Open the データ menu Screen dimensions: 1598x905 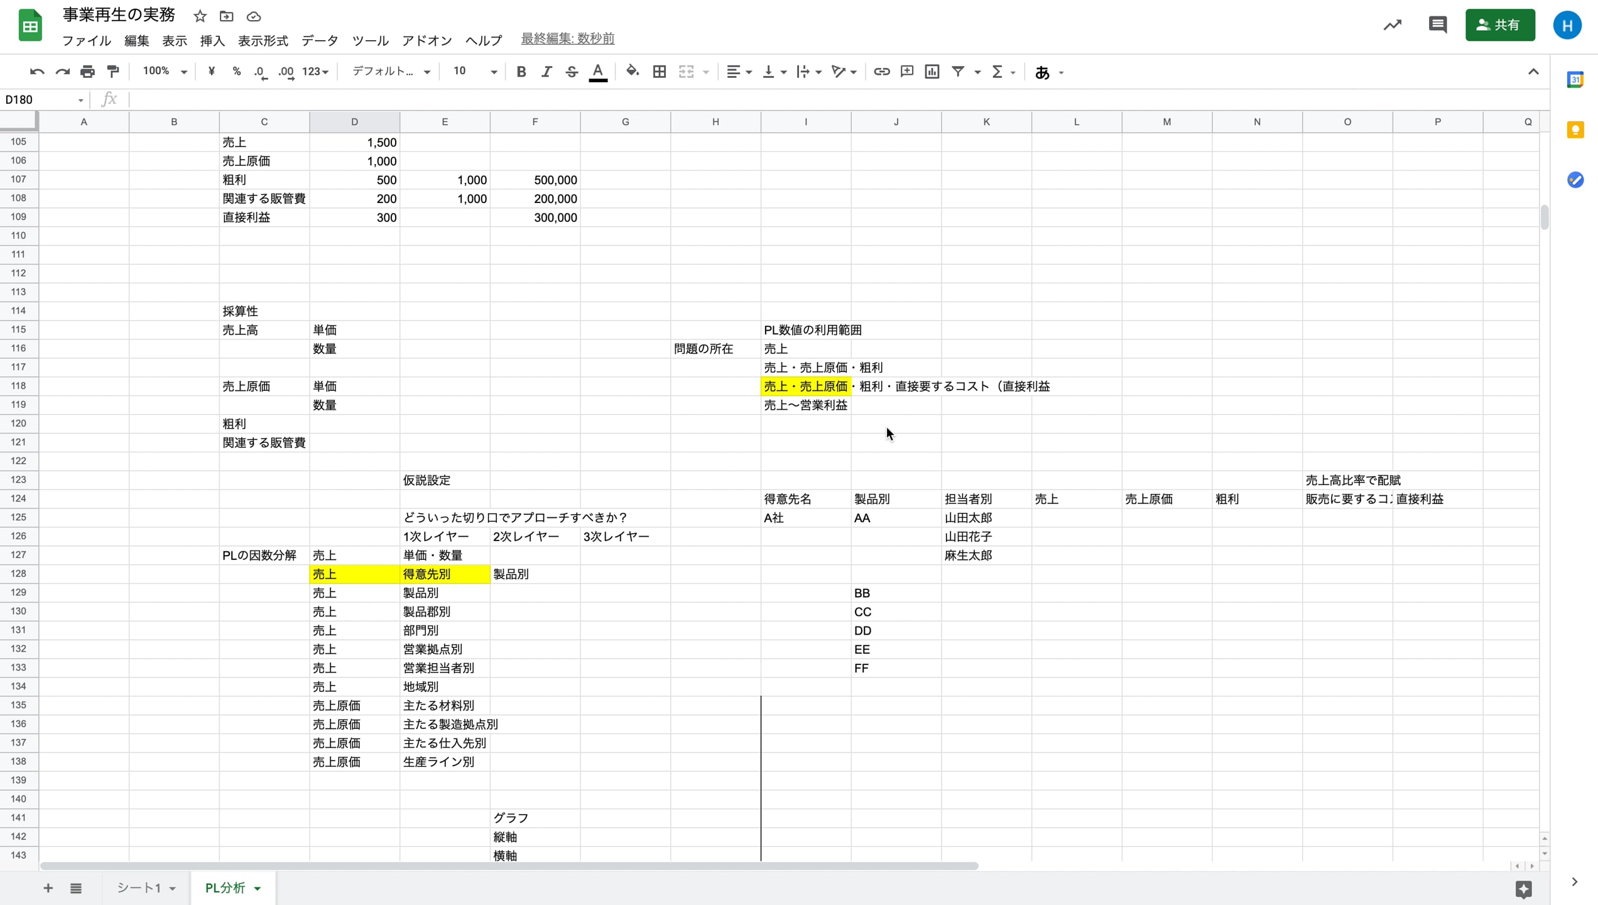320,41
